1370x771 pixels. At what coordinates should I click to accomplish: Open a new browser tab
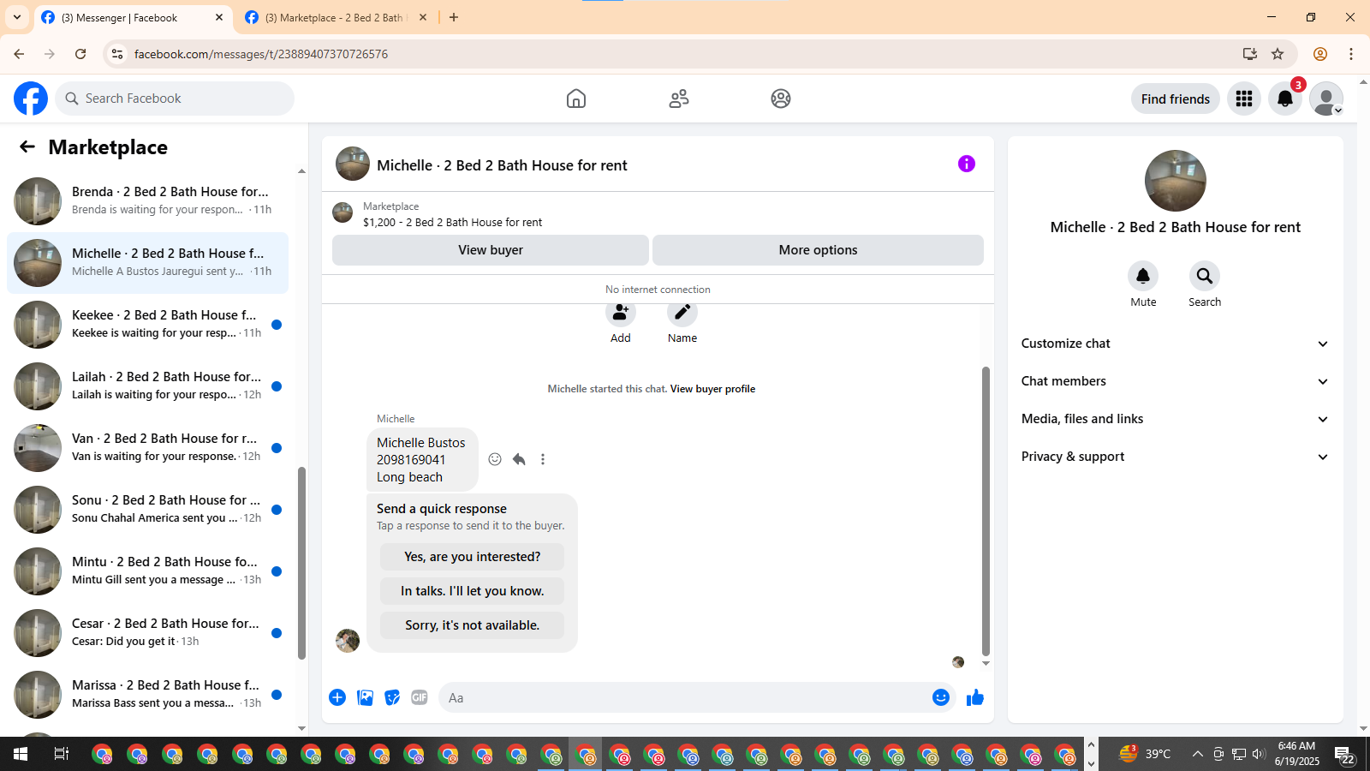tap(454, 17)
